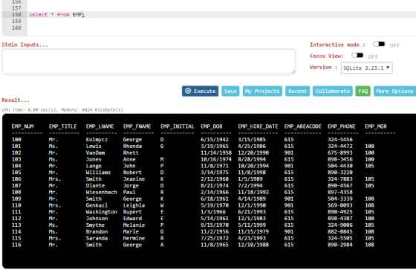
Task: Click the Save button
Action: tap(230, 91)
